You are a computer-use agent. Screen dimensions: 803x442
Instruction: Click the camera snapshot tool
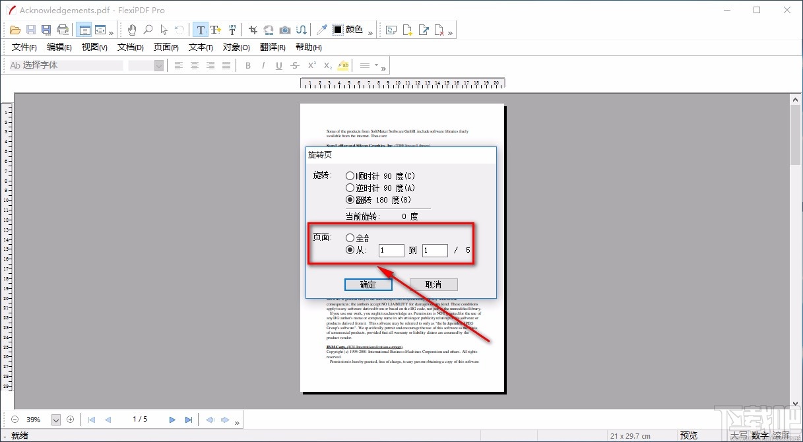(285, 30)
